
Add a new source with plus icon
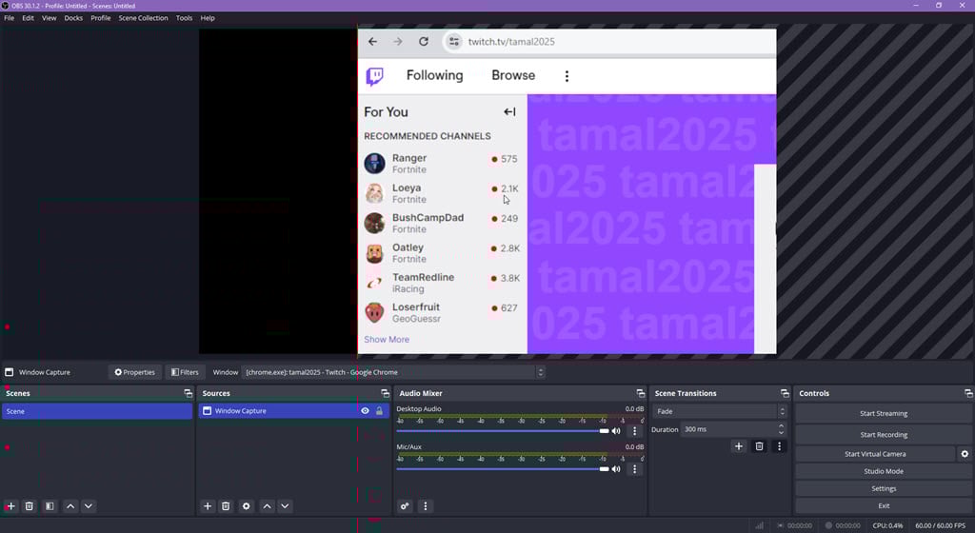click(208, 506)
